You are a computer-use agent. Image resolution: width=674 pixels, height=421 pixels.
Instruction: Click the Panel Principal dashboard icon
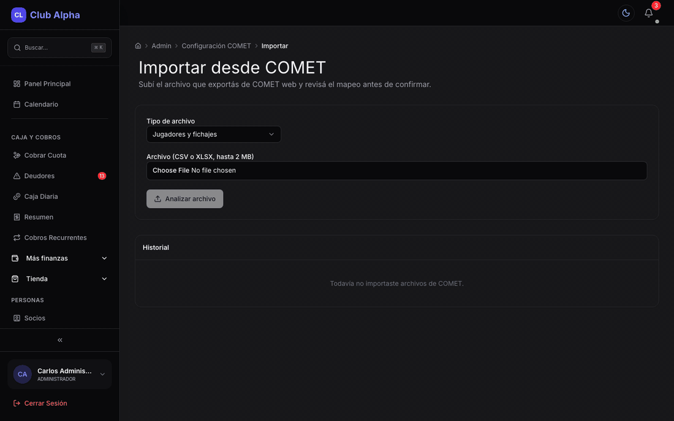tap(17, 84)
